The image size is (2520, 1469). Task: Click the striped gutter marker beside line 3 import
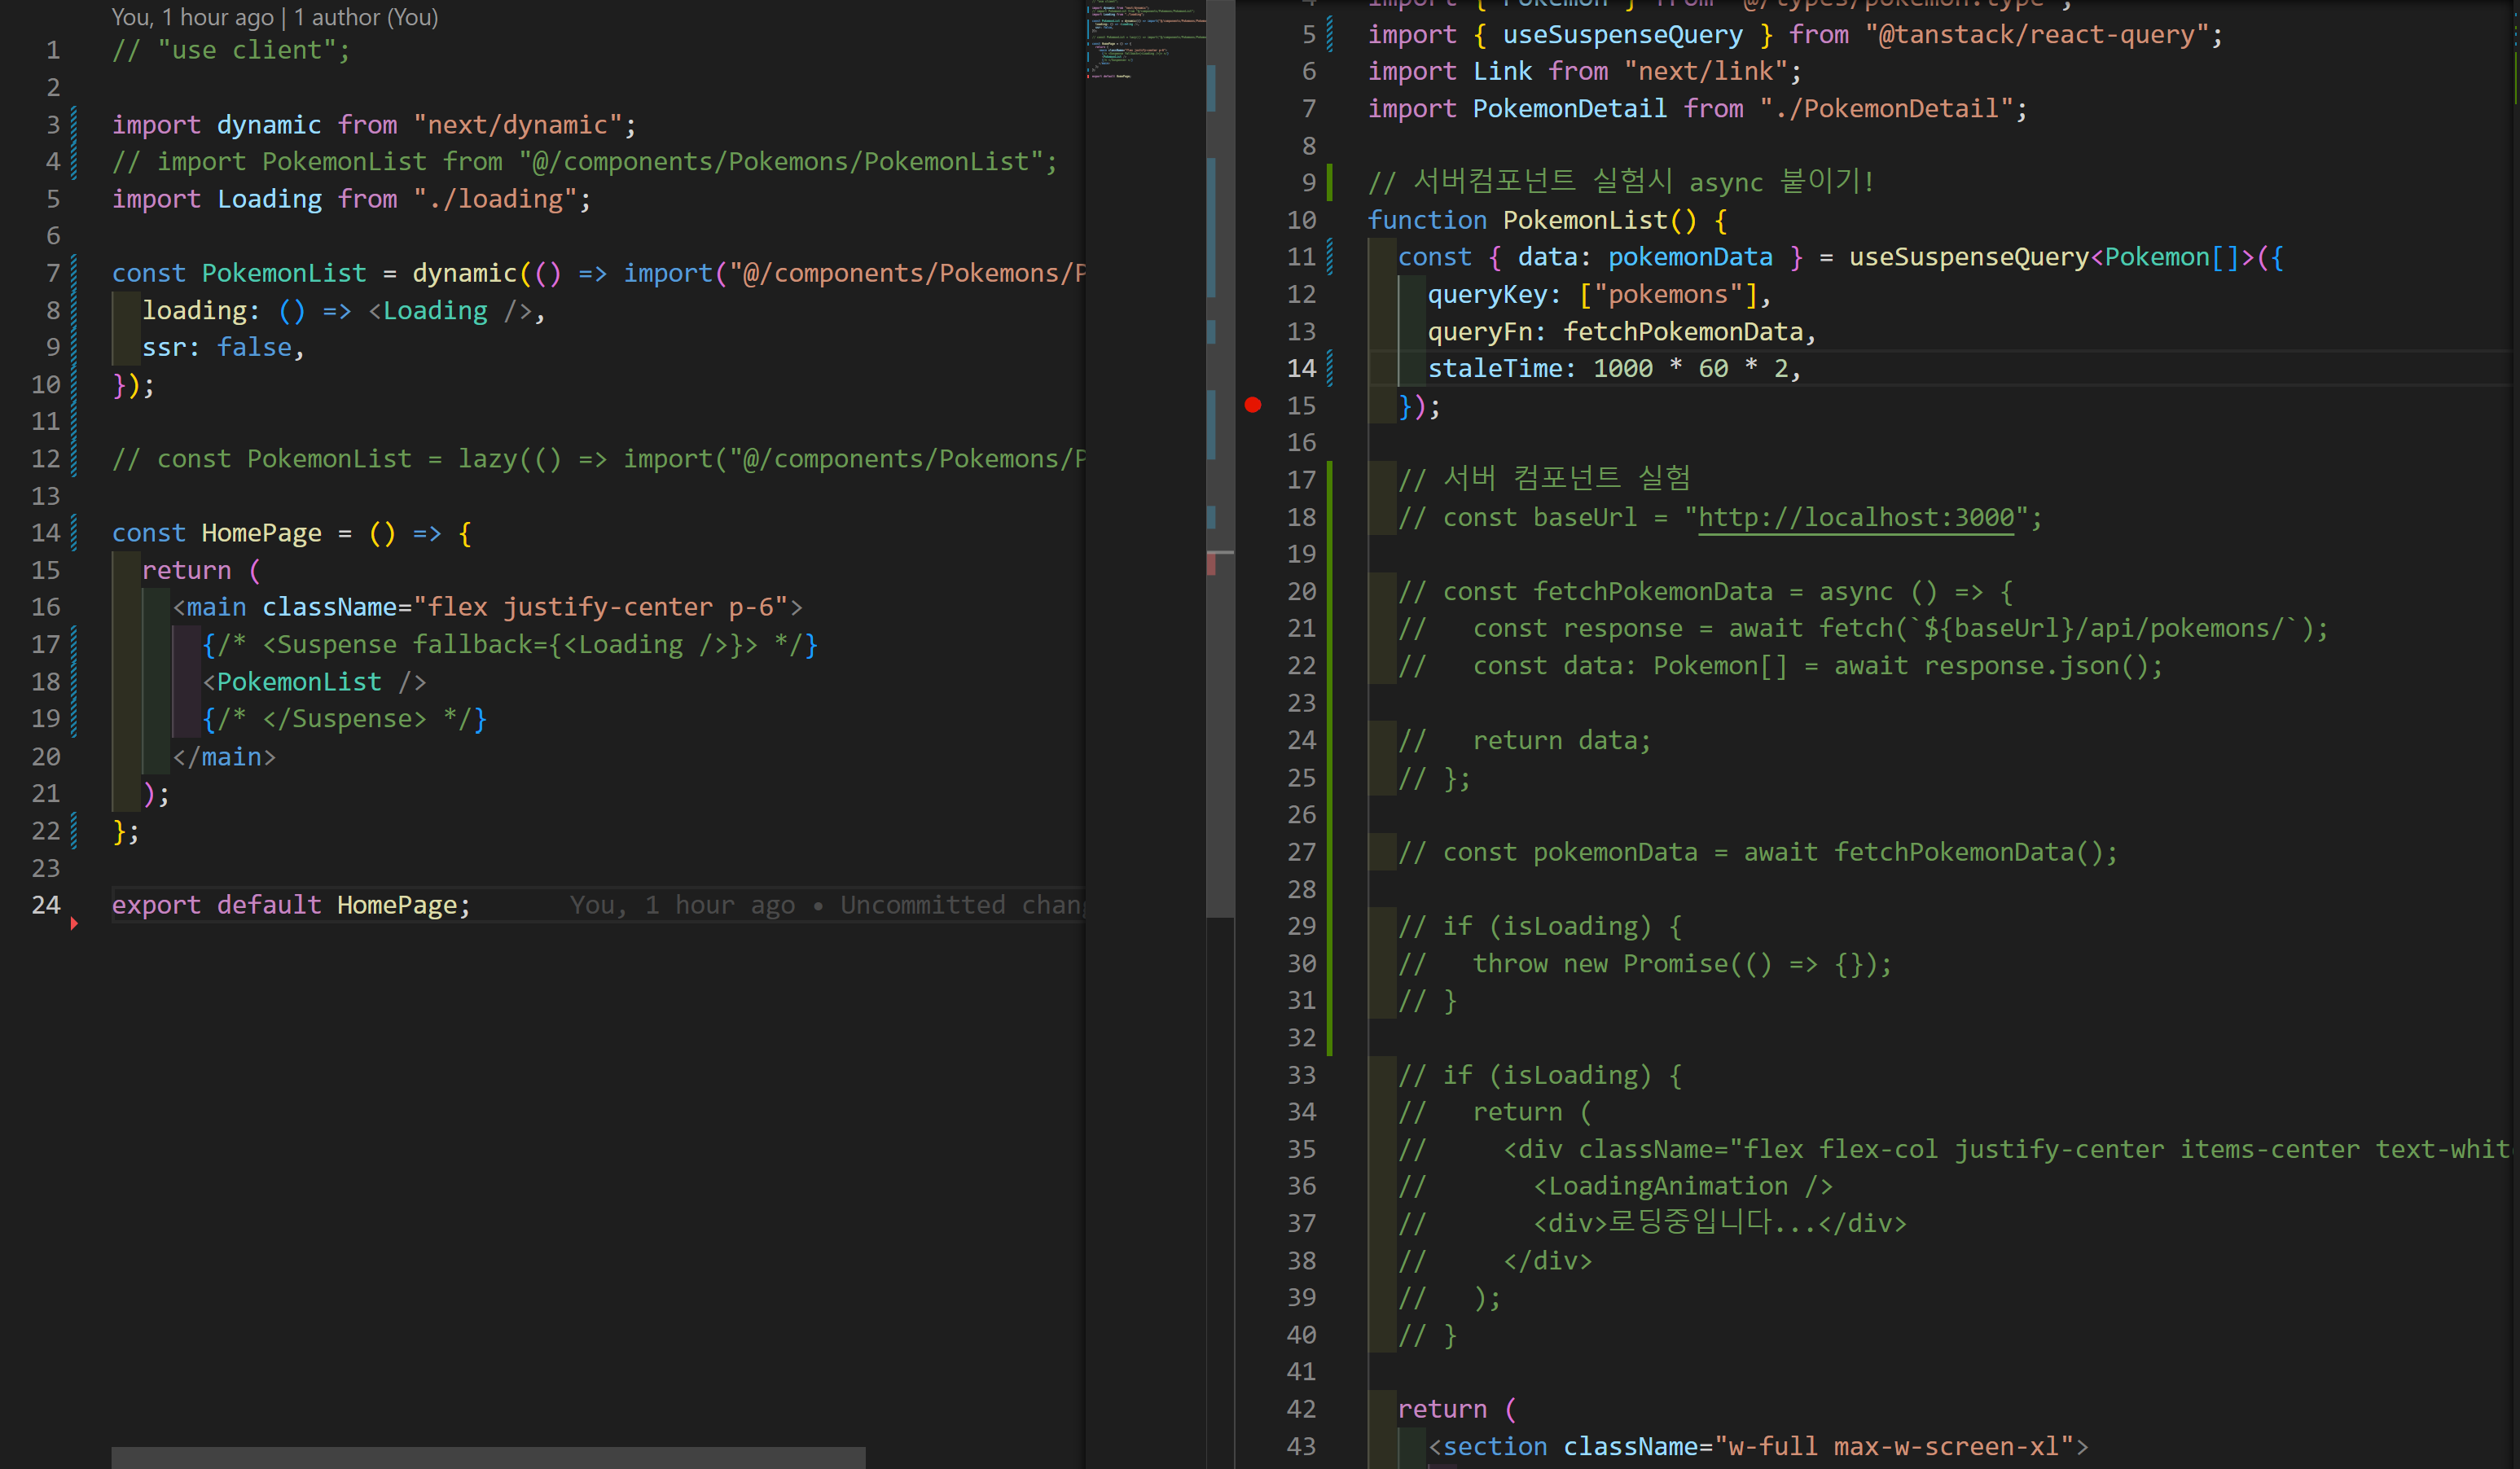point(74,125)
